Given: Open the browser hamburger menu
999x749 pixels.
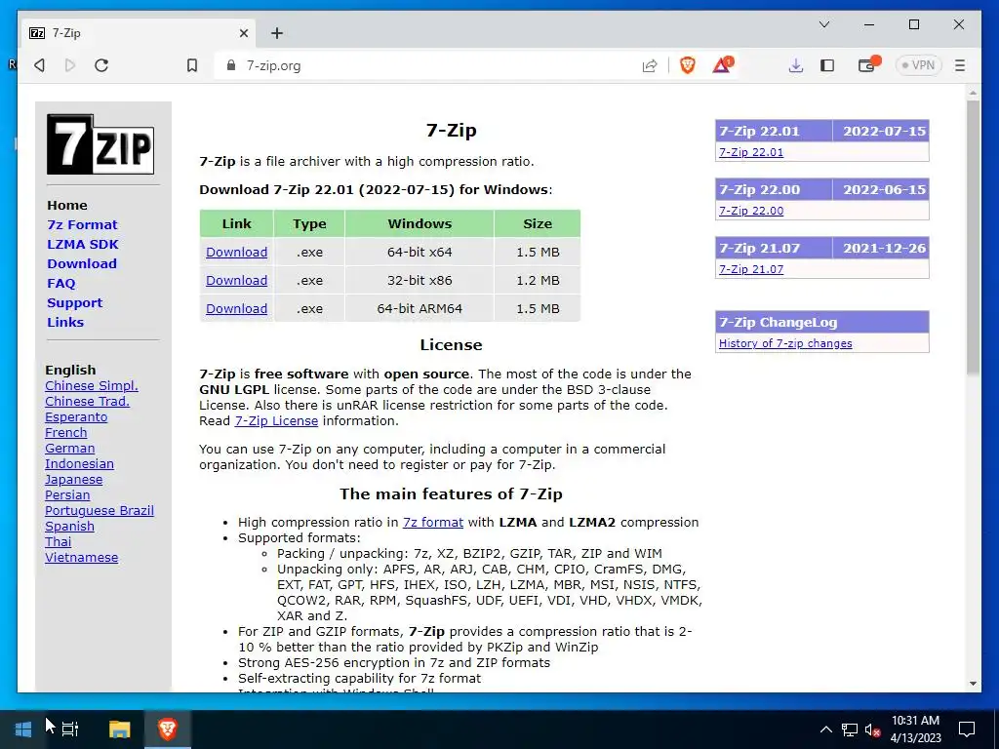Looking at the screenshot, I should click(x=960, y=65).
